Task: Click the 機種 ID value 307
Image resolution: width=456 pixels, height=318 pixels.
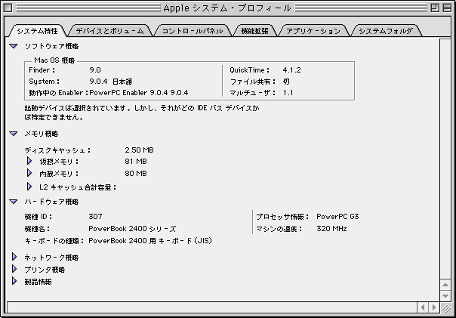Action: coord(95,217)
